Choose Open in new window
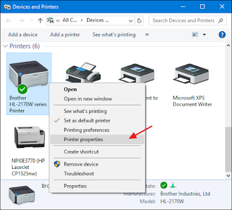Screen dimensions: 232x210 tap(97, 99)
